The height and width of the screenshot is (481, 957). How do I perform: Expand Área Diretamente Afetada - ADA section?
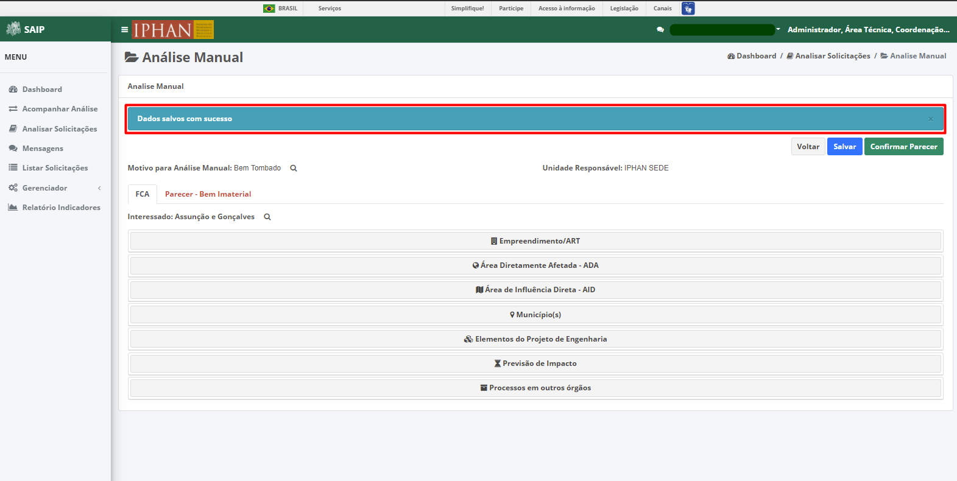[x=535, y=265]
